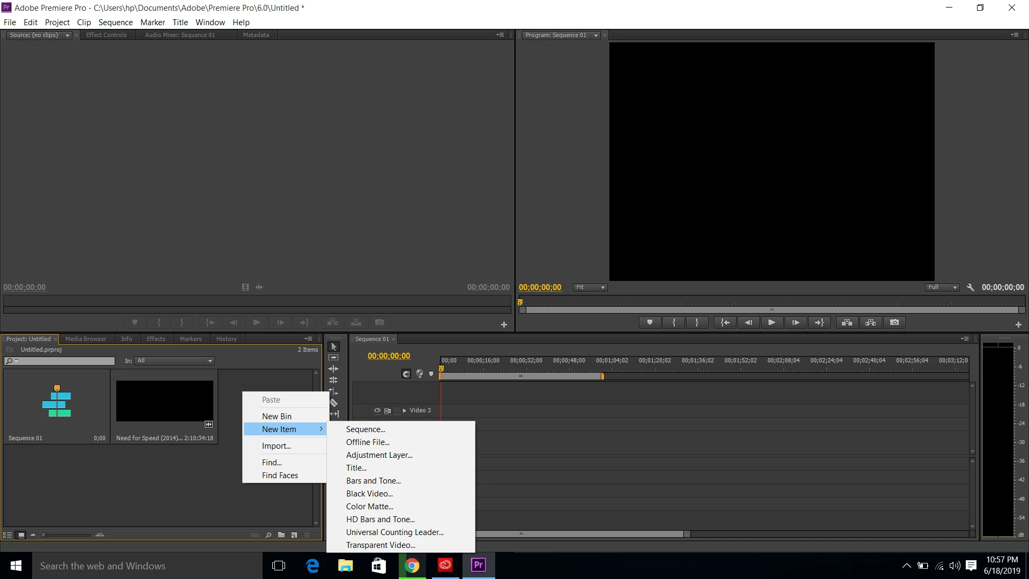Select the Ripple Edit tool
Screen dimensions: 1029x579
tap(333, 369)
